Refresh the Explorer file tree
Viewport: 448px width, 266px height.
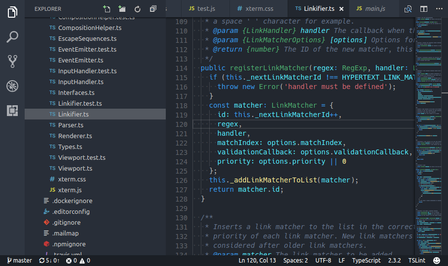(138, 9)
